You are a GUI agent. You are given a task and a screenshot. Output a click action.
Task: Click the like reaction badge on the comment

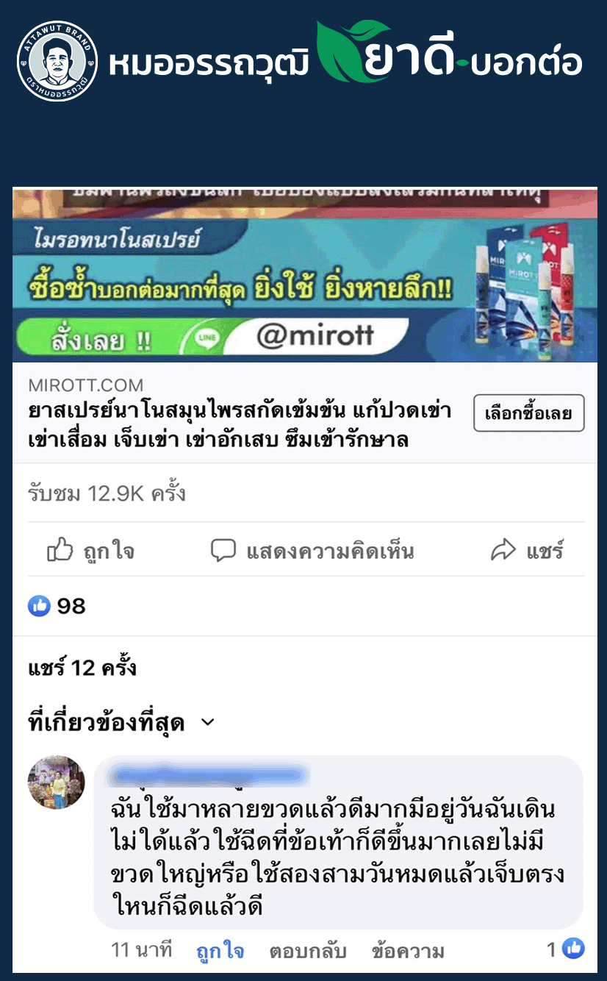tap(573, 949)
